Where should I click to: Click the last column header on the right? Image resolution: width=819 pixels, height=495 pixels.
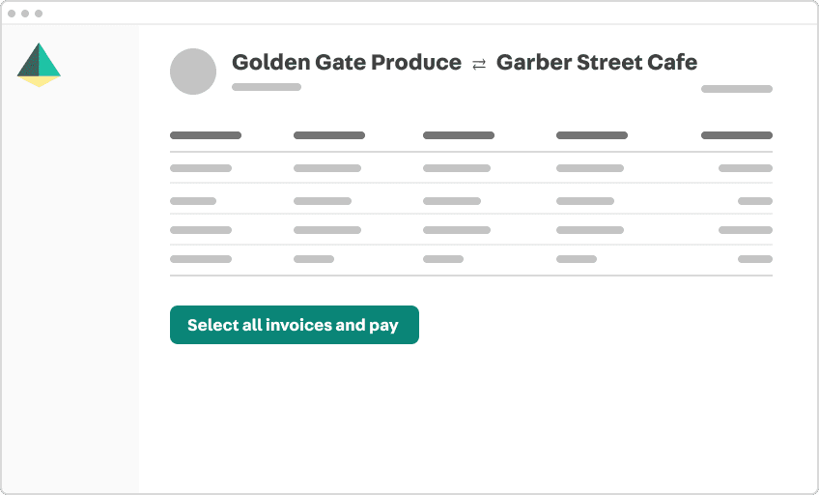(x=737, y=135)
